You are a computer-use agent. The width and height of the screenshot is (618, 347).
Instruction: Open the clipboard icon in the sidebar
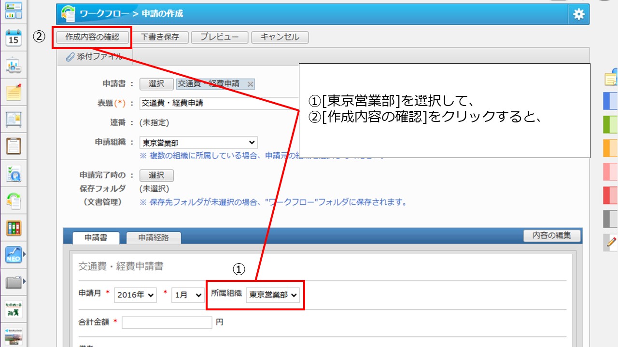click(14, 146)
